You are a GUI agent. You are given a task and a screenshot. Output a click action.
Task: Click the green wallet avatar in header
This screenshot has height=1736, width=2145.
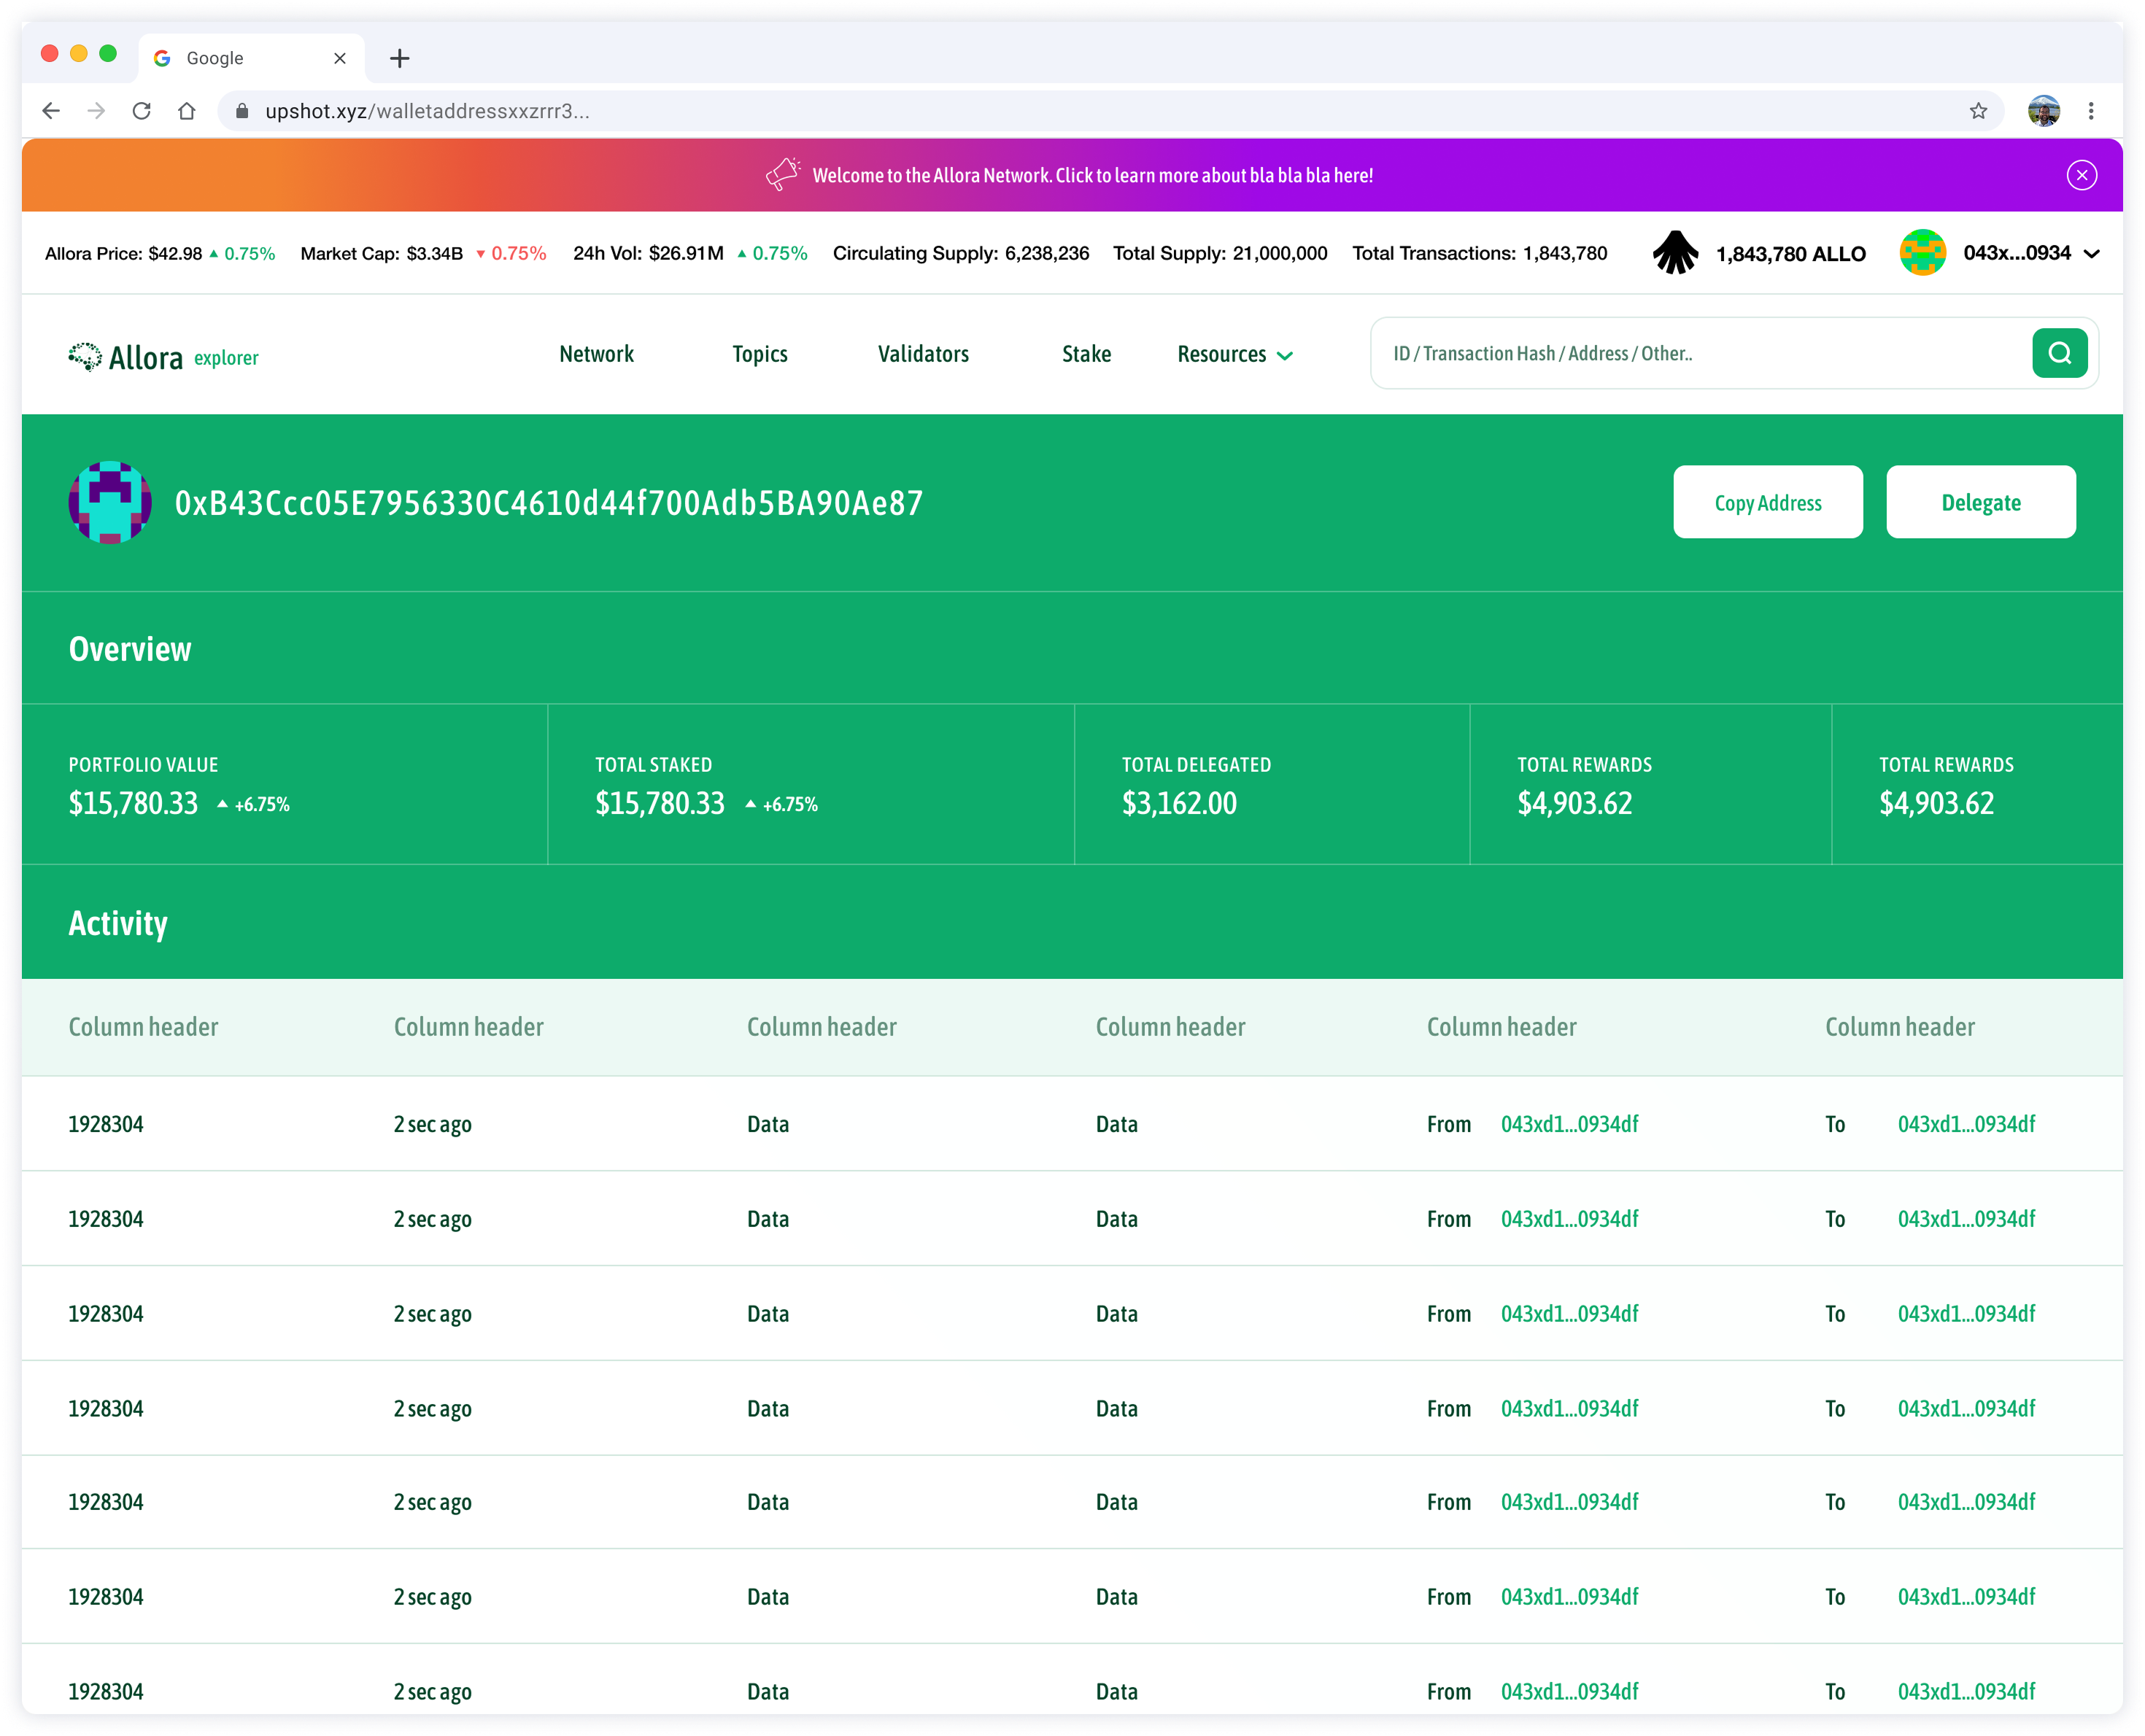tap(1922, 253)
